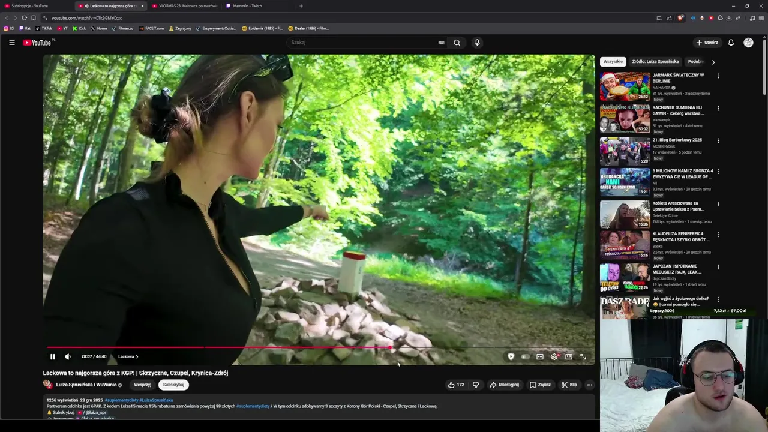Seek on the red video progress bar
The height and width of the screenshot is (432, 768).
(x=319, y=347)
